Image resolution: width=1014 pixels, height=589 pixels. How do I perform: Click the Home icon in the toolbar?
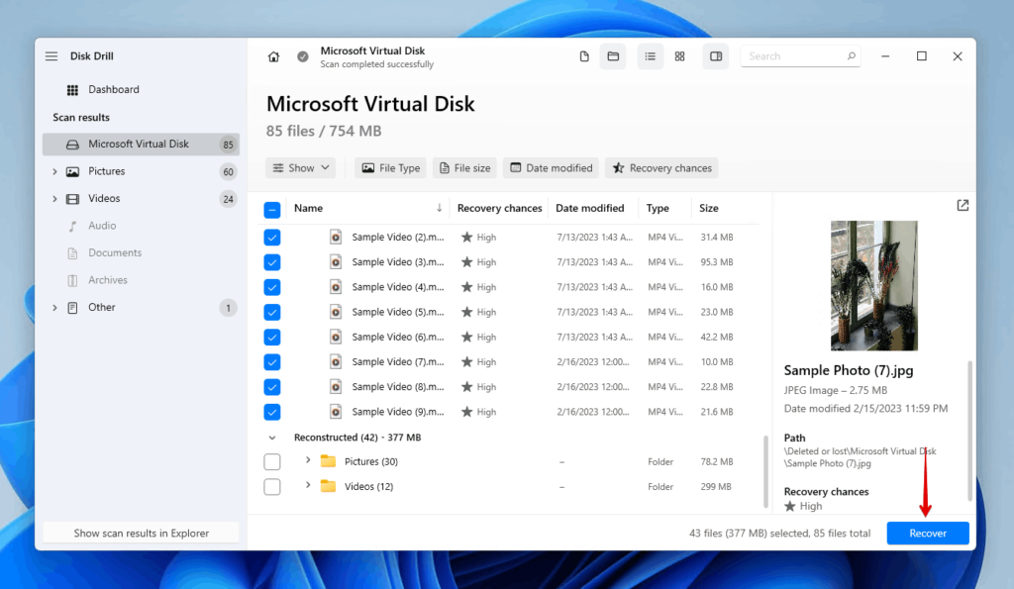click(273, 56)
